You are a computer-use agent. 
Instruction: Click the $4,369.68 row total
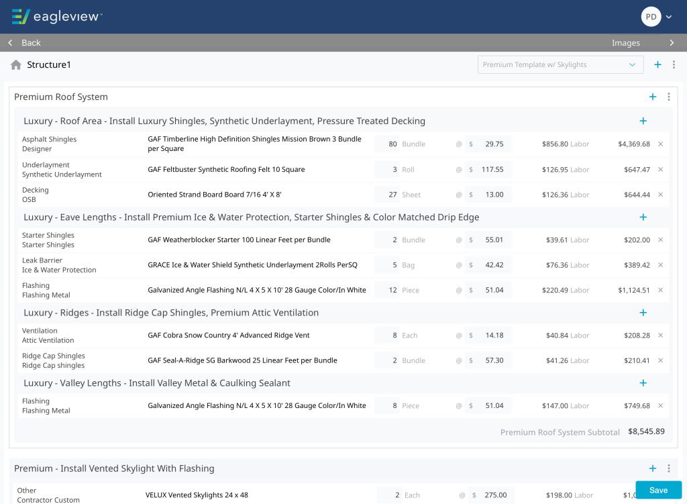point(634,144)
